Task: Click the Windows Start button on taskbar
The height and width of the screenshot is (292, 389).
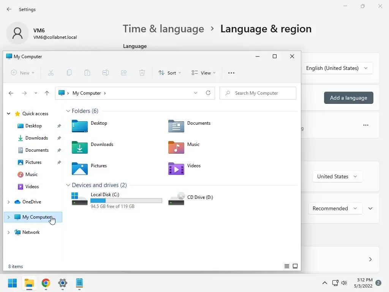Action: click(12, 283)
